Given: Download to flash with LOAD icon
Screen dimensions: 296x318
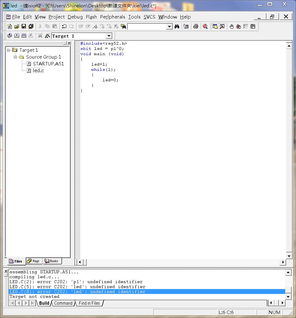Looking at the screenshot, I should (40, 36).
